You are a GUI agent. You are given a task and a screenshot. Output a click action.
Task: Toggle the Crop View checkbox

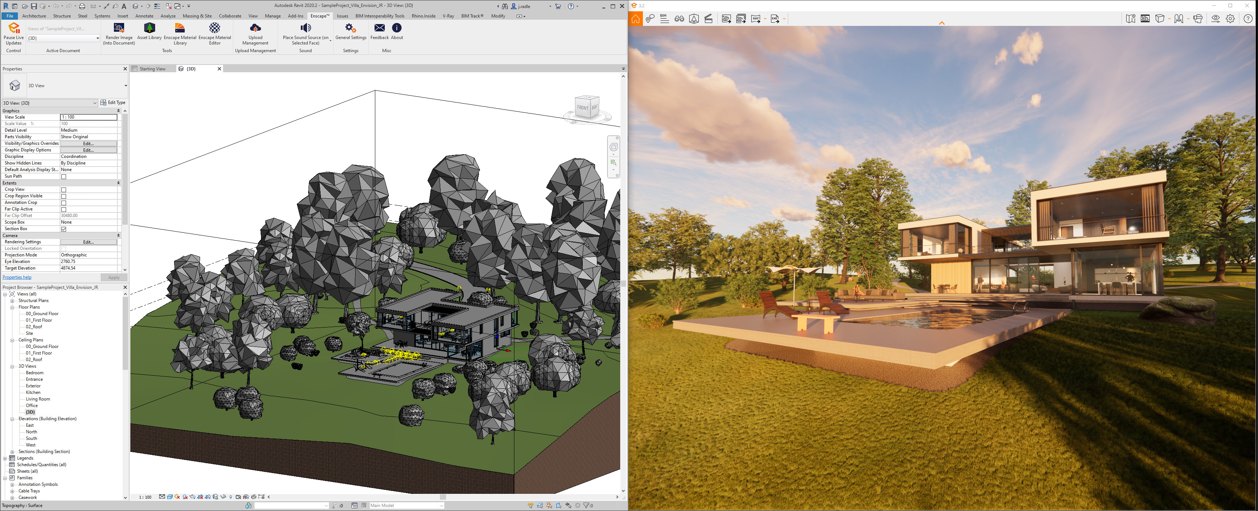click(64, 190)
